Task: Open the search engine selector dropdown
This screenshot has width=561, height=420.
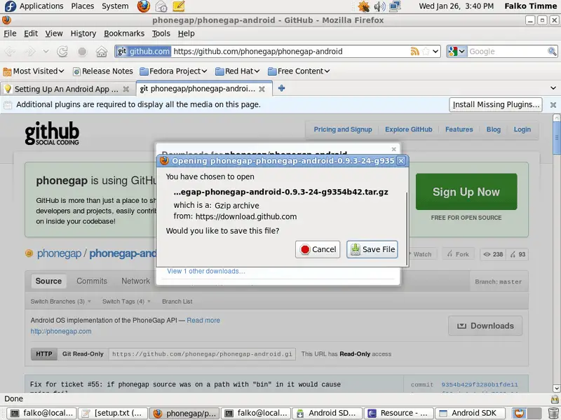Action: (457, 51)
